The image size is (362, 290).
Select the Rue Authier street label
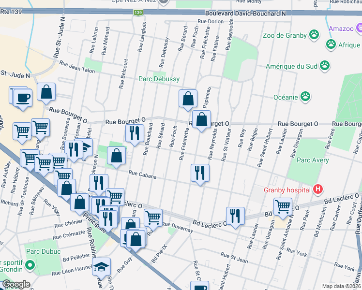[6, 174]
